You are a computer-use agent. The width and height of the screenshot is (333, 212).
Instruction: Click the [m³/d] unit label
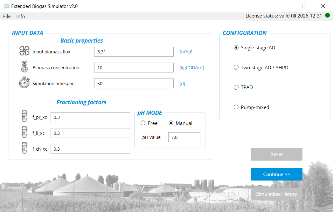tap(186, 52)
